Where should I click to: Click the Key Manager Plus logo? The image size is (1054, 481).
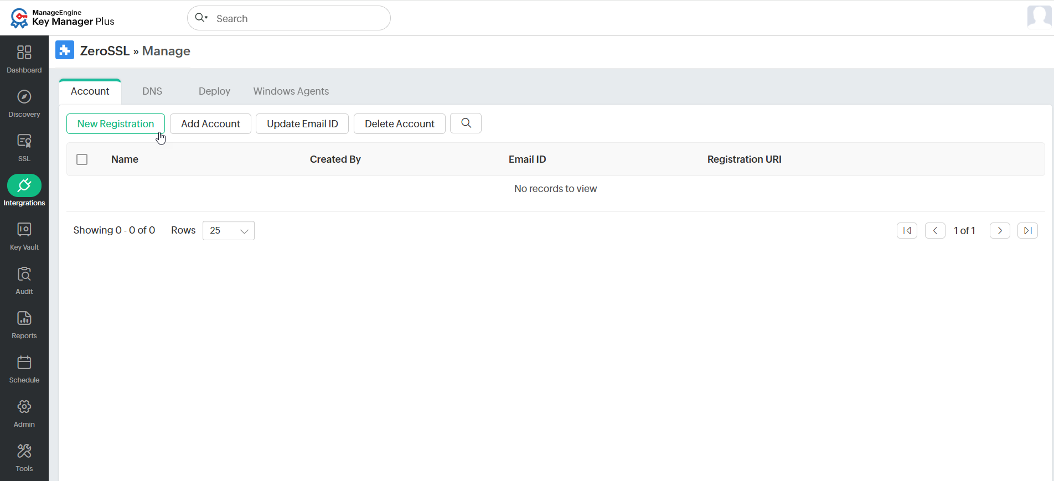pos(62,18)
